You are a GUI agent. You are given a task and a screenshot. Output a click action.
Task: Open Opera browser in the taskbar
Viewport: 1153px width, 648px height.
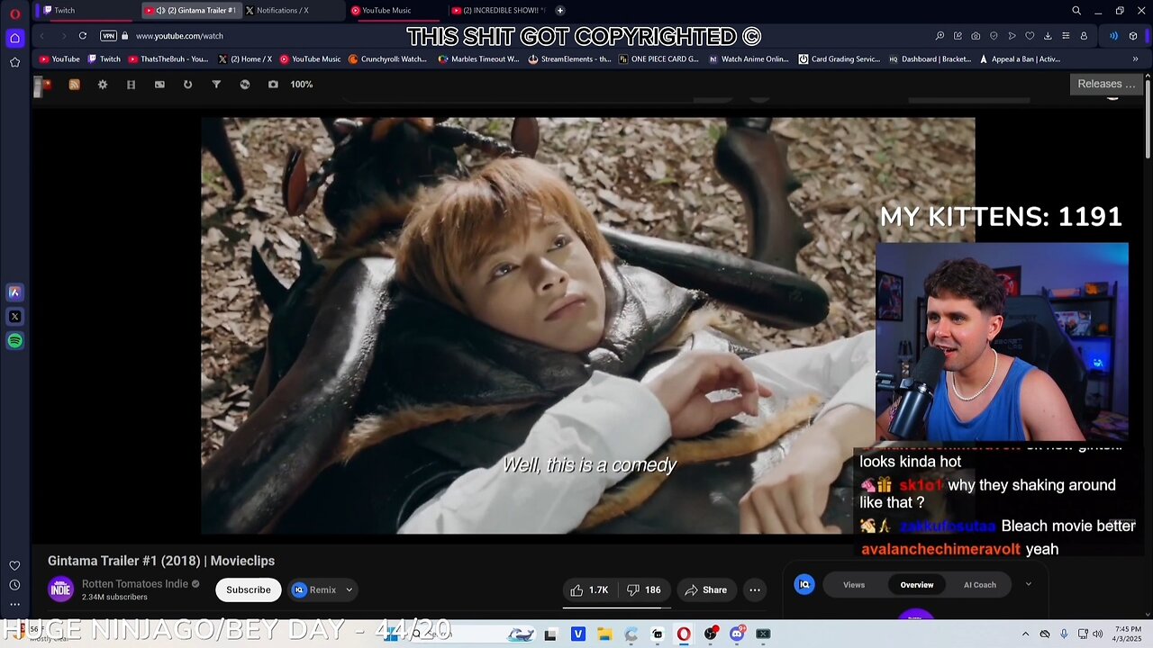pyautogui.click(x=684, y=634)
